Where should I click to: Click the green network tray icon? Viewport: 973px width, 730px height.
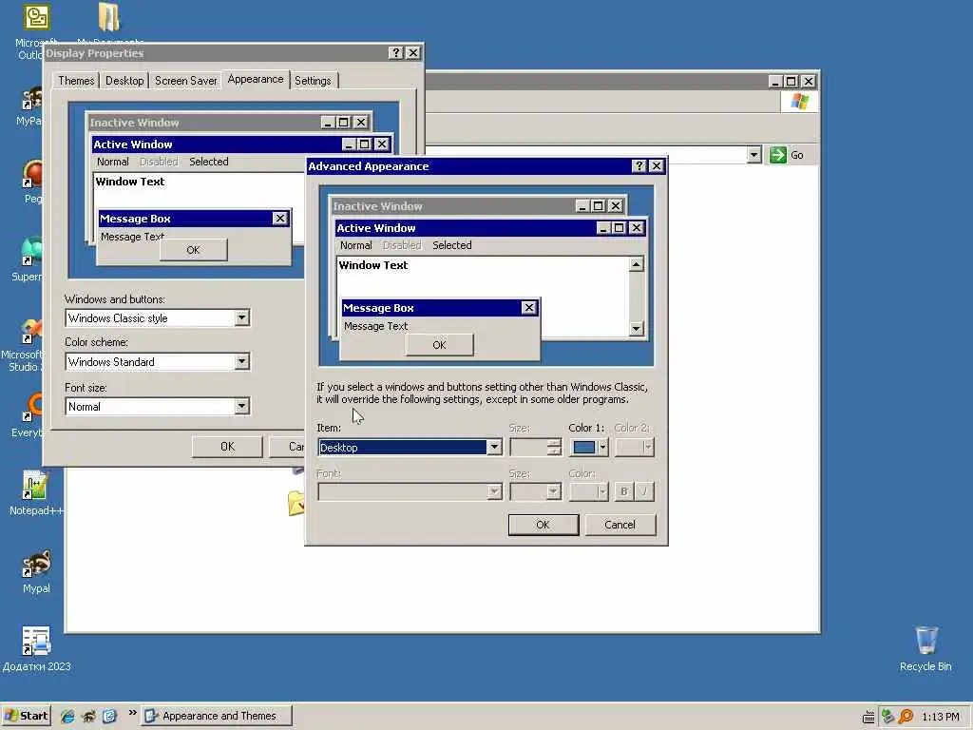887,717
